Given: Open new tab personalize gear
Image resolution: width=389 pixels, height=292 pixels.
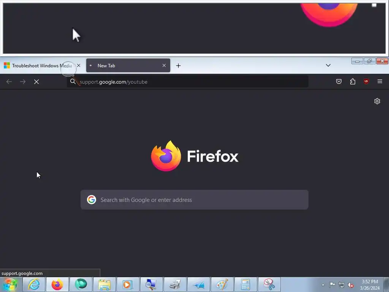Looking at the screenshot, I should [x=377, y=101].
